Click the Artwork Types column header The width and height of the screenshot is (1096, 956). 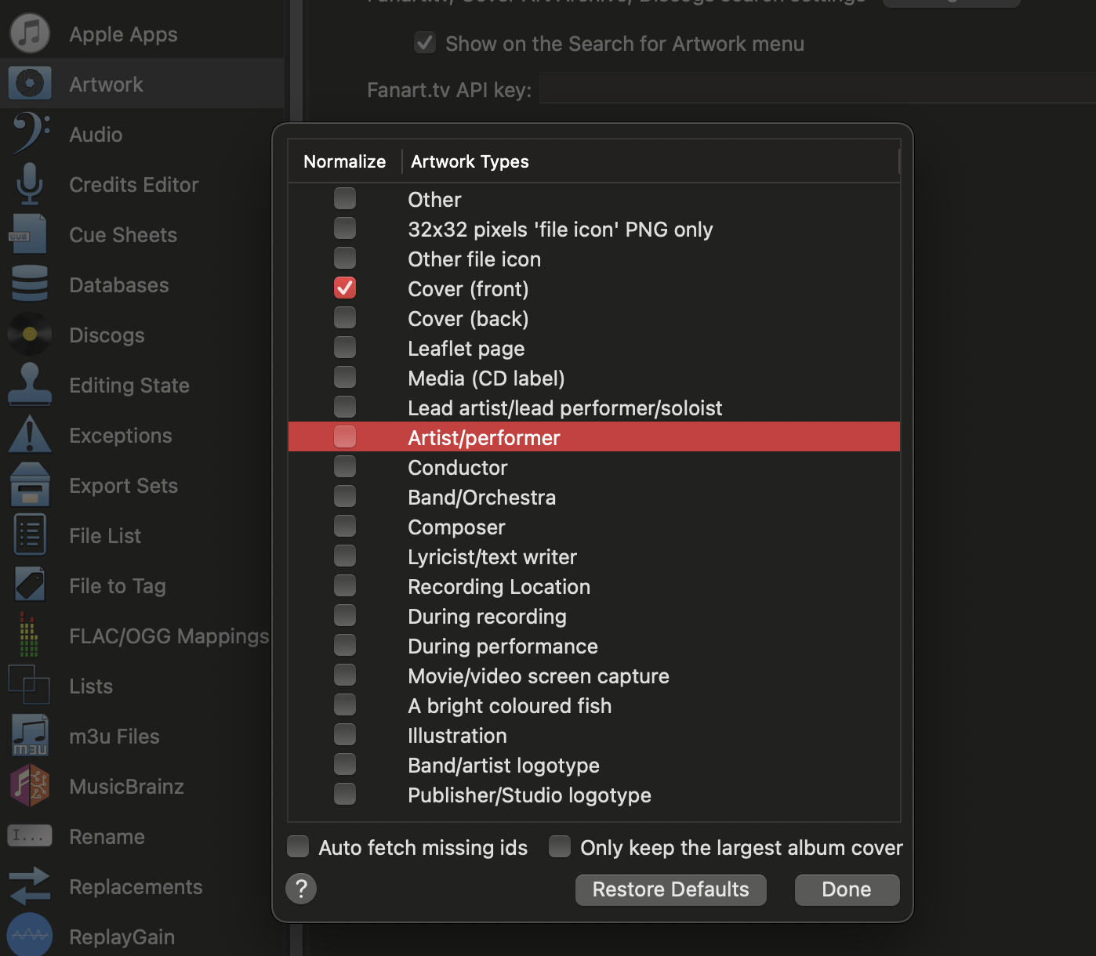pyautogui.click(x=470, y=161)
